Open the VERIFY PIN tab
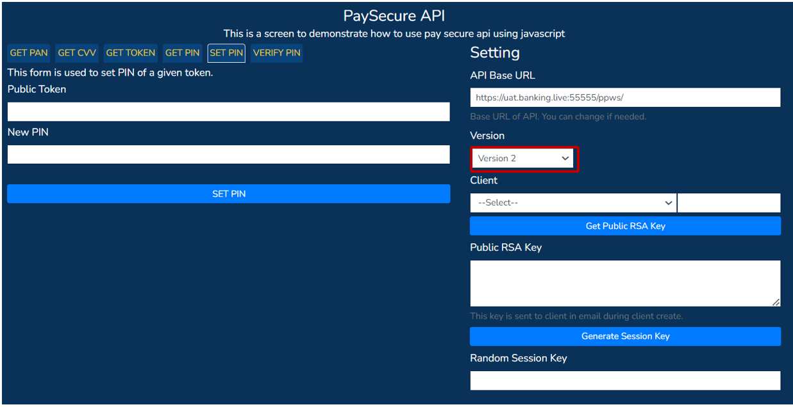The width and height of the screenshot is (793, 407). [276, 53]
